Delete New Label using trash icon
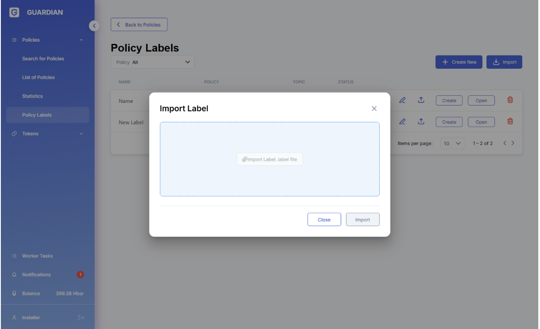The height and width of the screenshot is (329, 540). [510, 122]
